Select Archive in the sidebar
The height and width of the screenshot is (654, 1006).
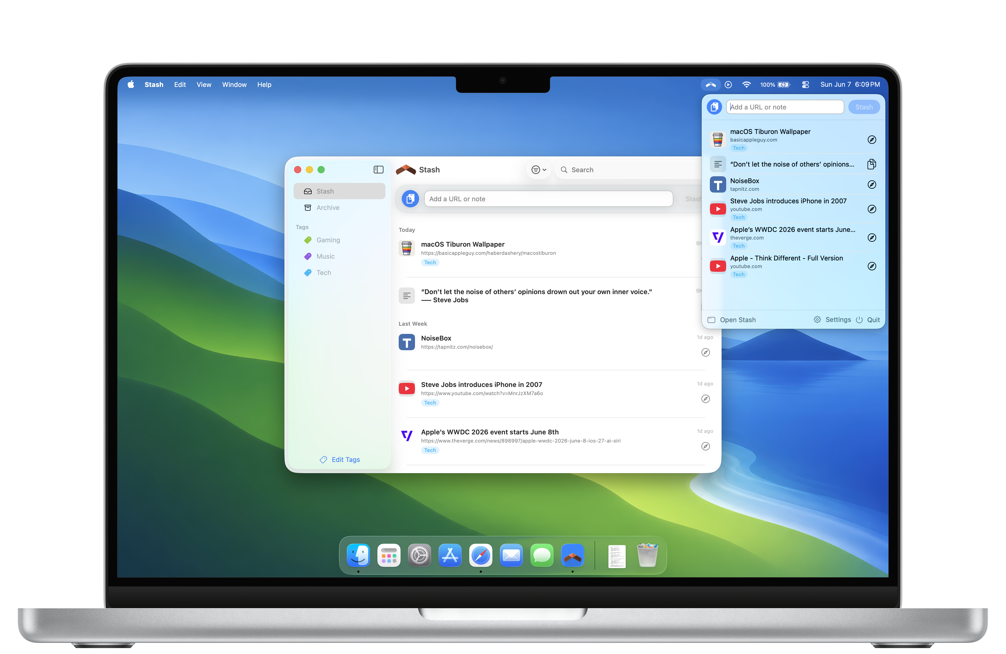coord(339,208)
